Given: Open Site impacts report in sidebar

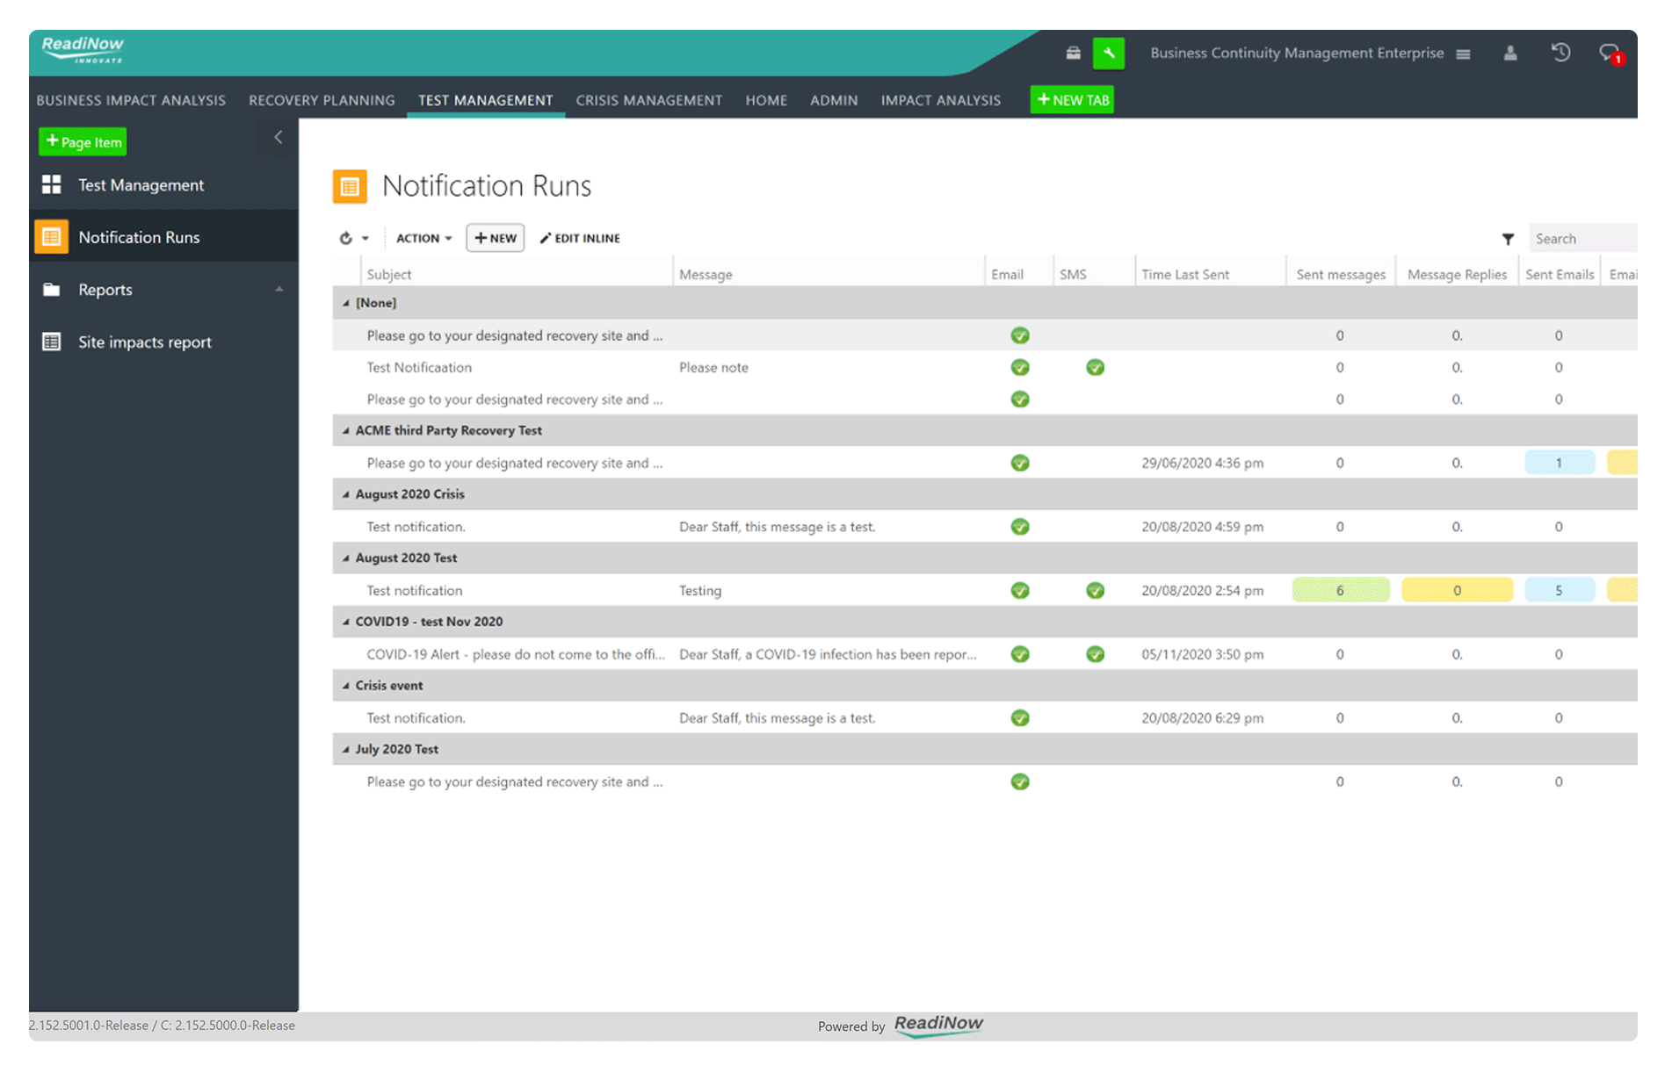Looking at the screenshot, I should coord(145,342).
